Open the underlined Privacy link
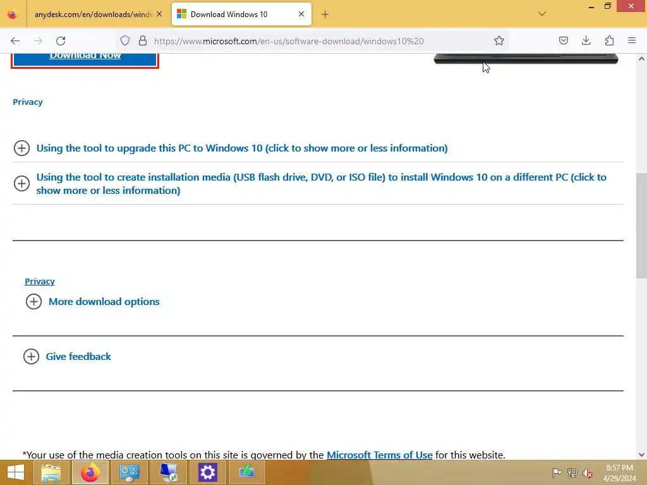 point(40,281)
